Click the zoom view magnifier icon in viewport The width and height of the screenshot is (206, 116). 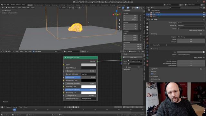(x=119, y=20)
